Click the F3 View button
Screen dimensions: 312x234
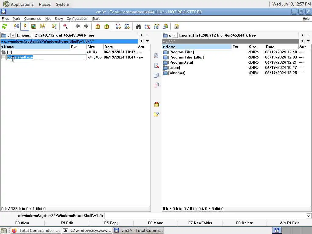click(22, 223)
